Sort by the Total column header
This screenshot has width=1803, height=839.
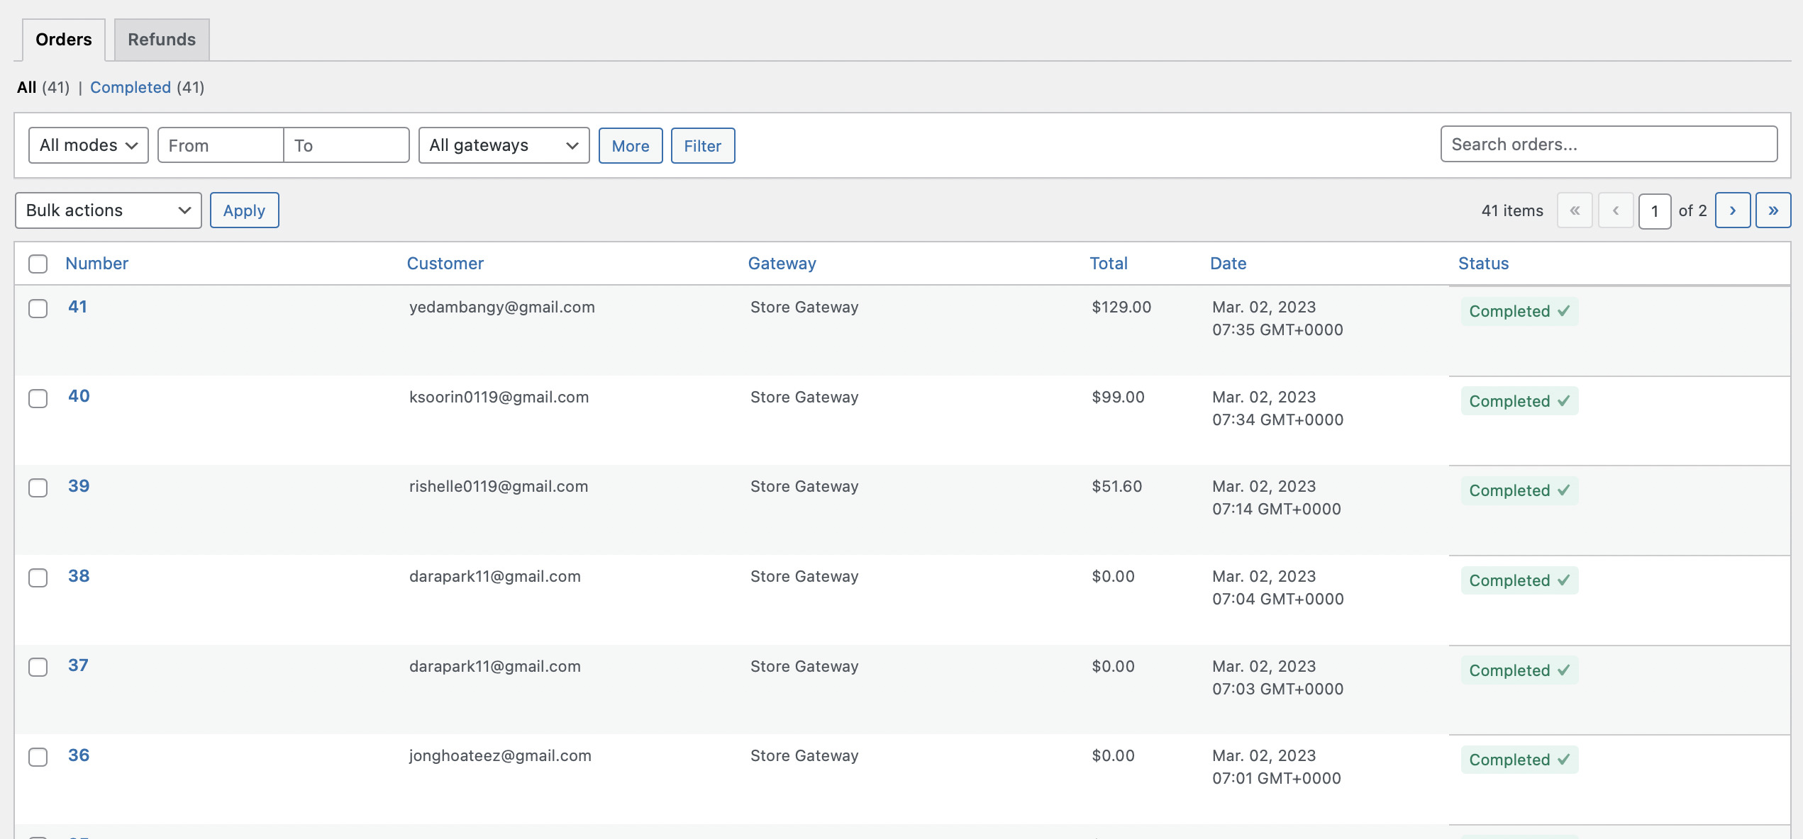1108,264
